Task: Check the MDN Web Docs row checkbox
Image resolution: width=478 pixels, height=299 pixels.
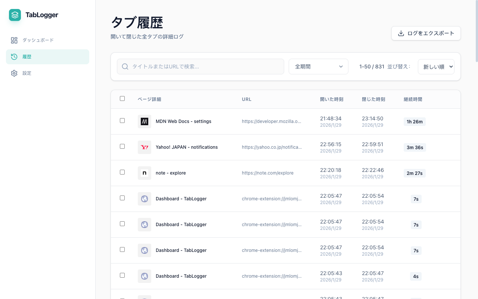Action: (122, 121)
